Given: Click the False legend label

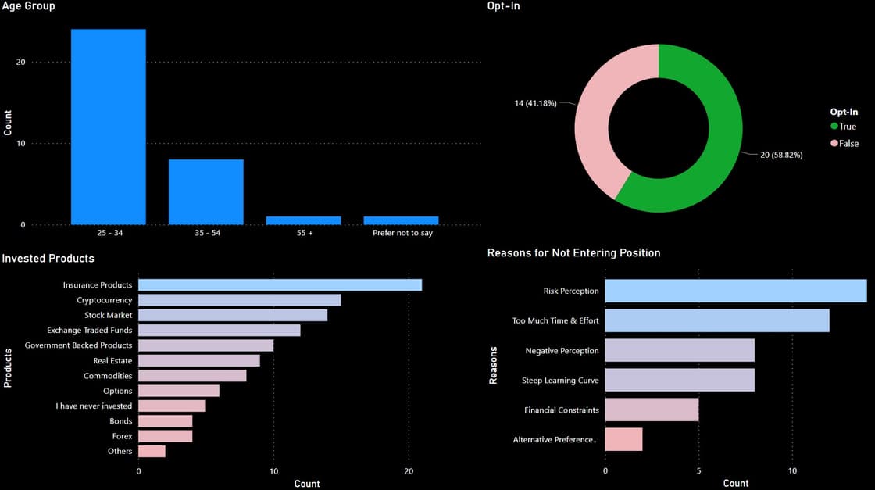Looking at the screenshot, I should pos(848,144).
